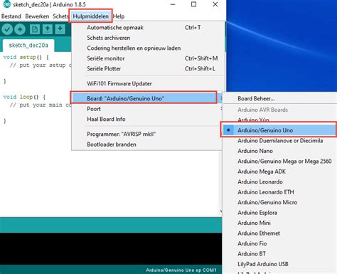Image resolution: width=337 pixels, height=274 pixels.
Task: Click status text Arduino/Genuino Uno op COM1
Action: (181, 270)
